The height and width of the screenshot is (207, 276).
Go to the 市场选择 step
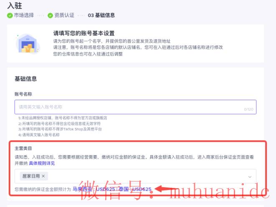tap(24, 15)
